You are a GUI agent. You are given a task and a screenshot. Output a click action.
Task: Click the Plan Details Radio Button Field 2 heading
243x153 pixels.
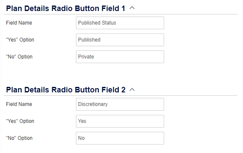[66, 90]
